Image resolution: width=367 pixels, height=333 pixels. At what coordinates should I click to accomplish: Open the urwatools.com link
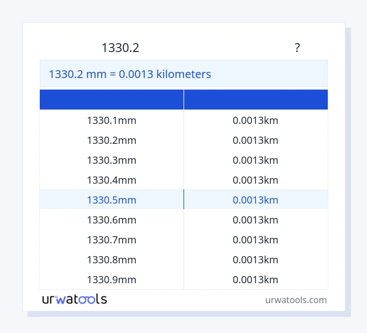click(296, 300)
